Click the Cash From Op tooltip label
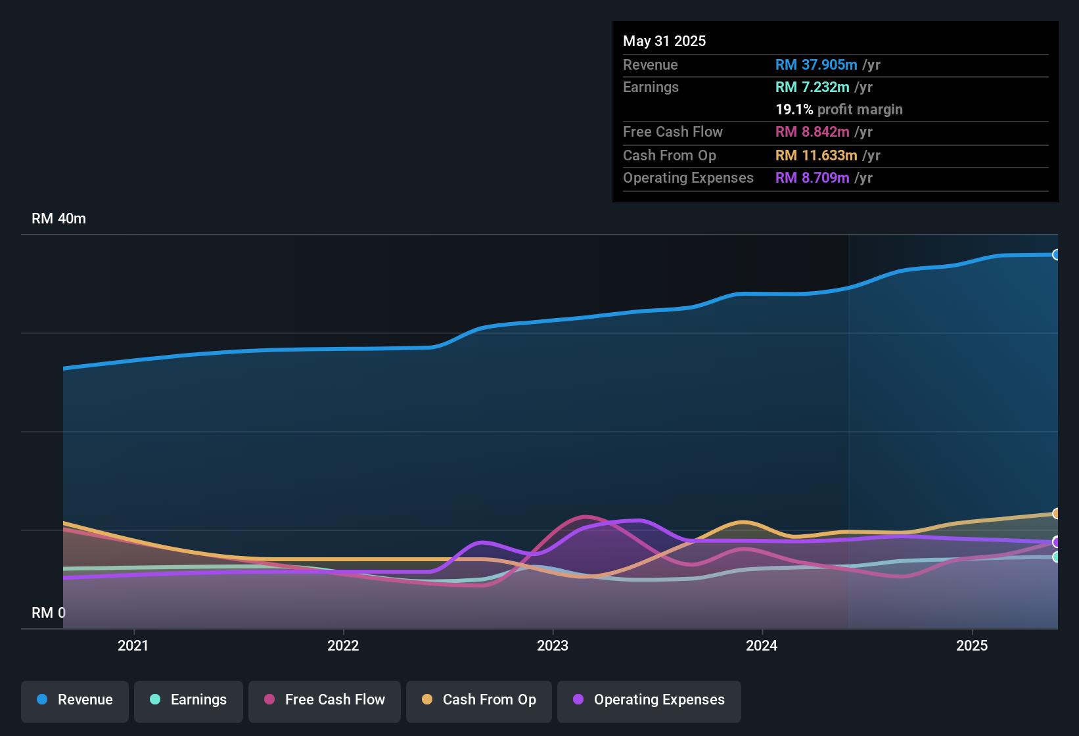This screenshot has width=1079, height=736. pyautogui.click(x=670, y=156)
